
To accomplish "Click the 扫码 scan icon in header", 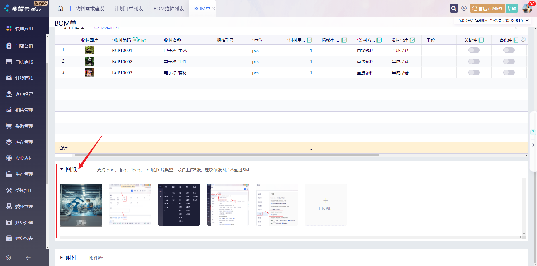I will [139, 40].
